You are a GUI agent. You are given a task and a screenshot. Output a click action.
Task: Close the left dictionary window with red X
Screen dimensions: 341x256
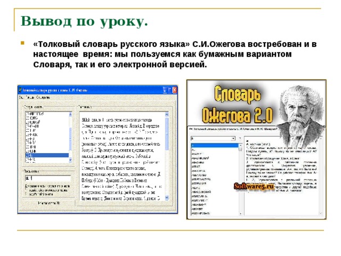(x=174, y=90)
